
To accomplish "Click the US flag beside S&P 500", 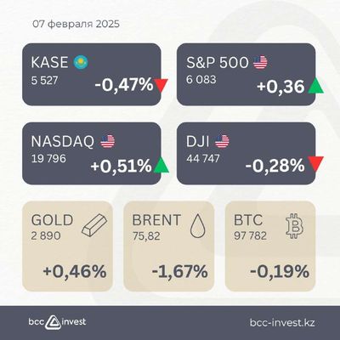I will pos(260,63).
